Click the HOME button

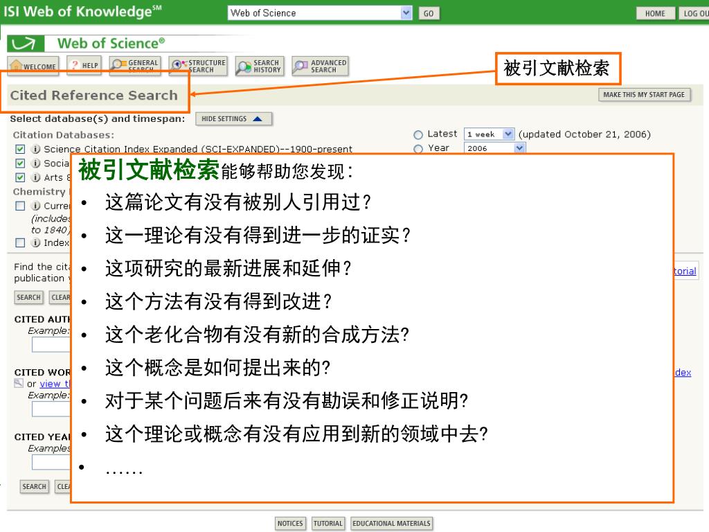tap(655, 13)
